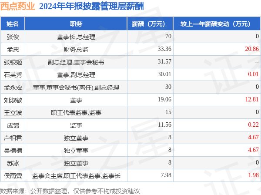
Task: Click the salary value 11.56
Action: tap(164, 125)
